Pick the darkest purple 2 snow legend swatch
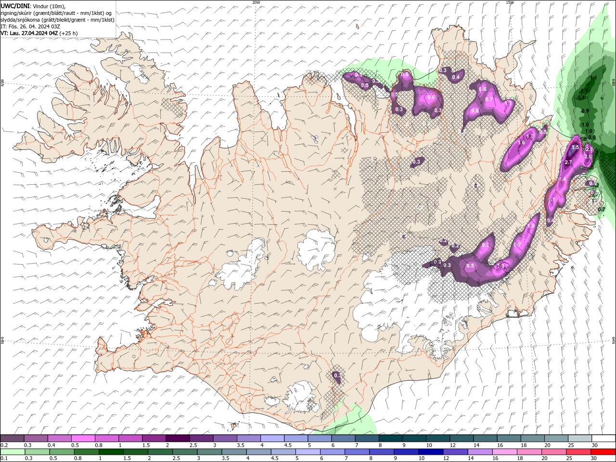 [x=178, y=438]
